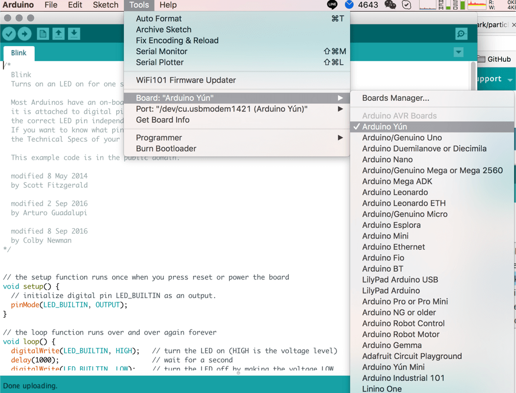Click GitHub bookmark in browser window
Viewport: 516px width, 393px height.
tap(494, 59)
